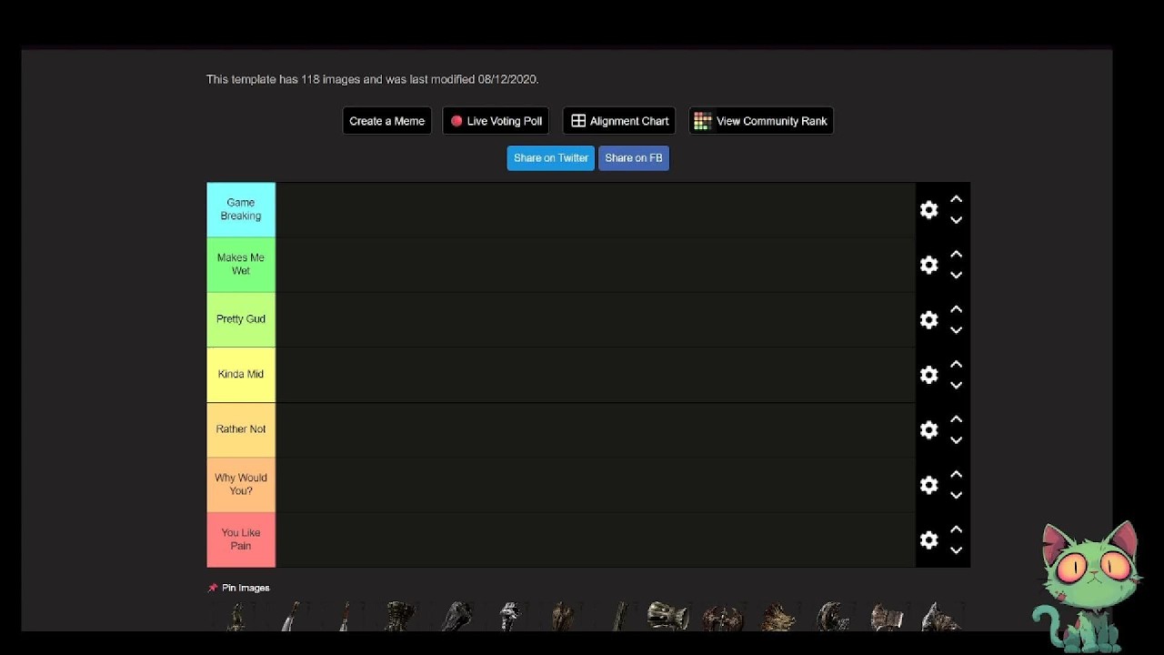Image resolution: width=1164 pixels, height=655 pixels.
Task: Move Game Breaking row up with chevron
Action: [x=956, y=199]
